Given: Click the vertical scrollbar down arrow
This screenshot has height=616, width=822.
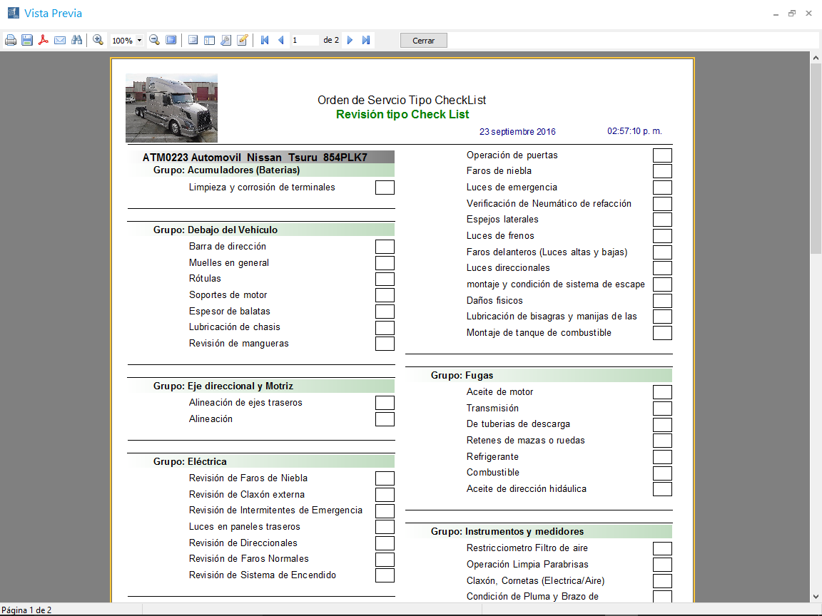Looking at the screenshot, I should [x=816, y=596].
